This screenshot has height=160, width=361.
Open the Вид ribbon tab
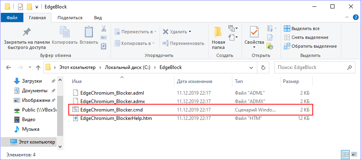coord(98,18)
